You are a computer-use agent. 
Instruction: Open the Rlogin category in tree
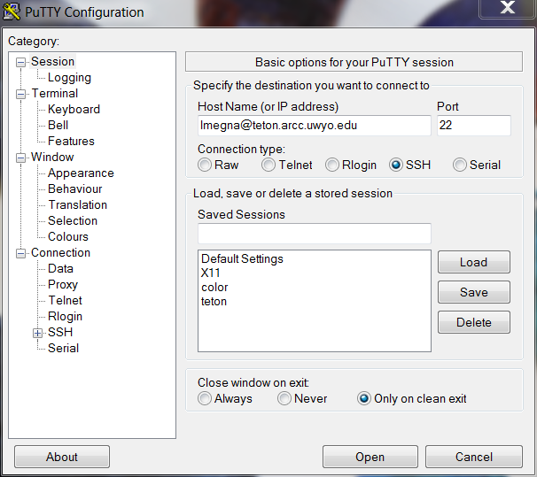[65, 316]
